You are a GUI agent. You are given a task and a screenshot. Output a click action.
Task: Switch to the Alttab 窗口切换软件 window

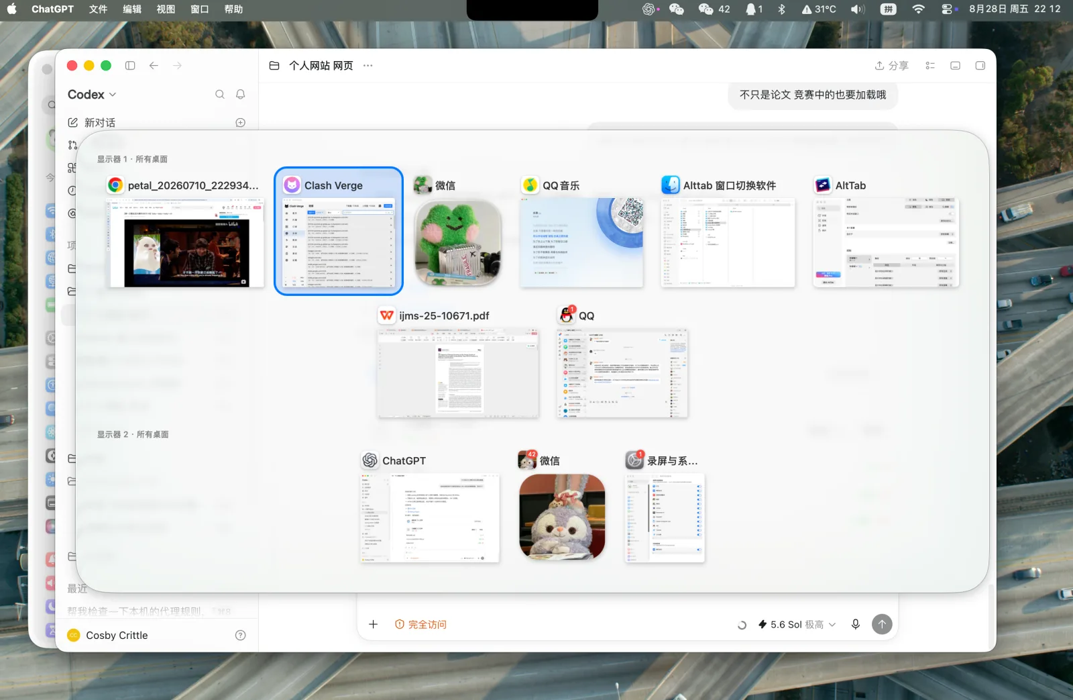[728, 242]
